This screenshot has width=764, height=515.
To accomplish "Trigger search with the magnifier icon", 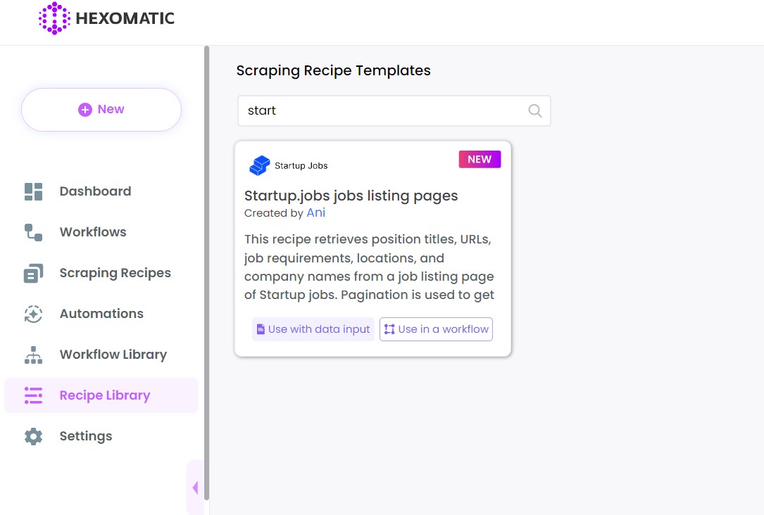I will 534,110.
